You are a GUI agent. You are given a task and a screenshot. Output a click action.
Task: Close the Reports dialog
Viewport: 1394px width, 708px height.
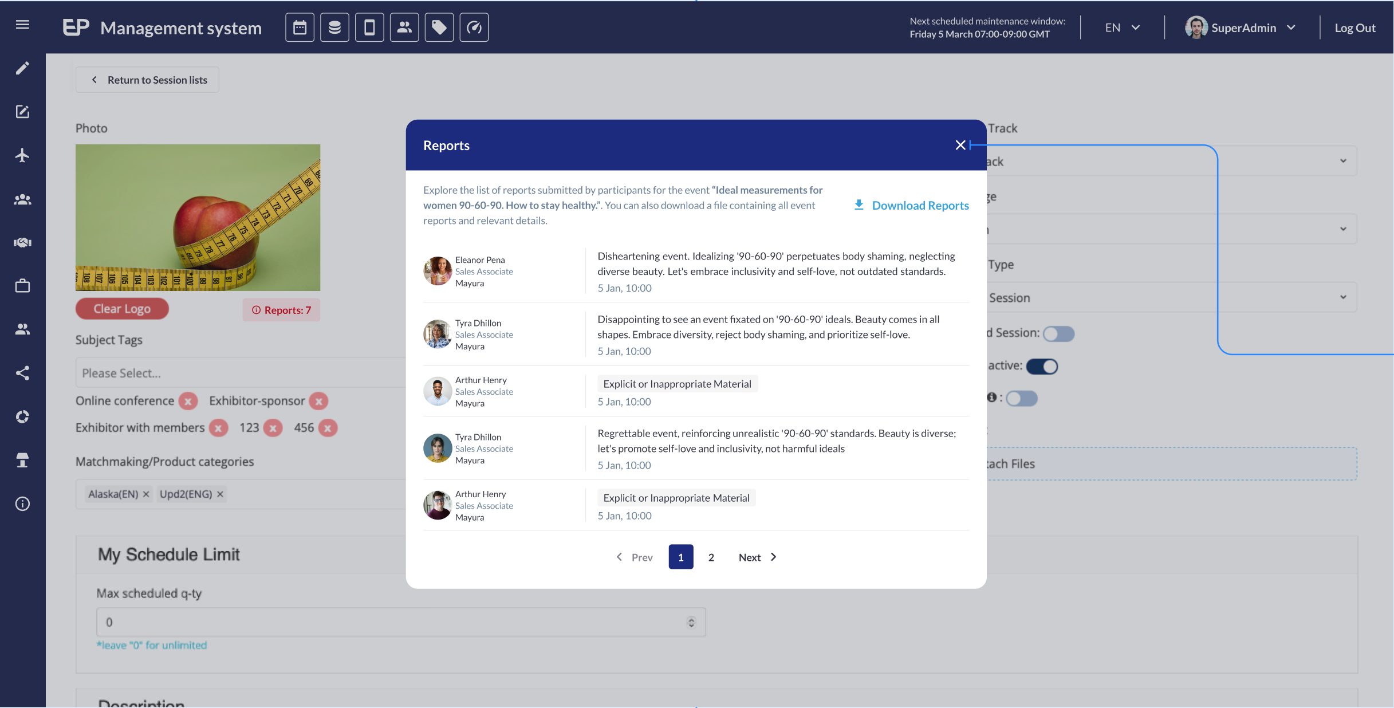click(960, 145)
